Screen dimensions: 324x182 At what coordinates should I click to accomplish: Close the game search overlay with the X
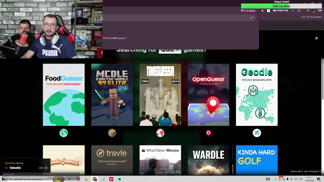click(x=316, y=38)
